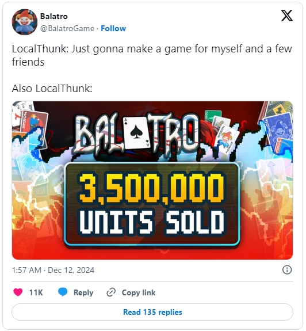Open the @BalatroGame handle link
This screenshot has width=306, height=331.
coord(67,28)
